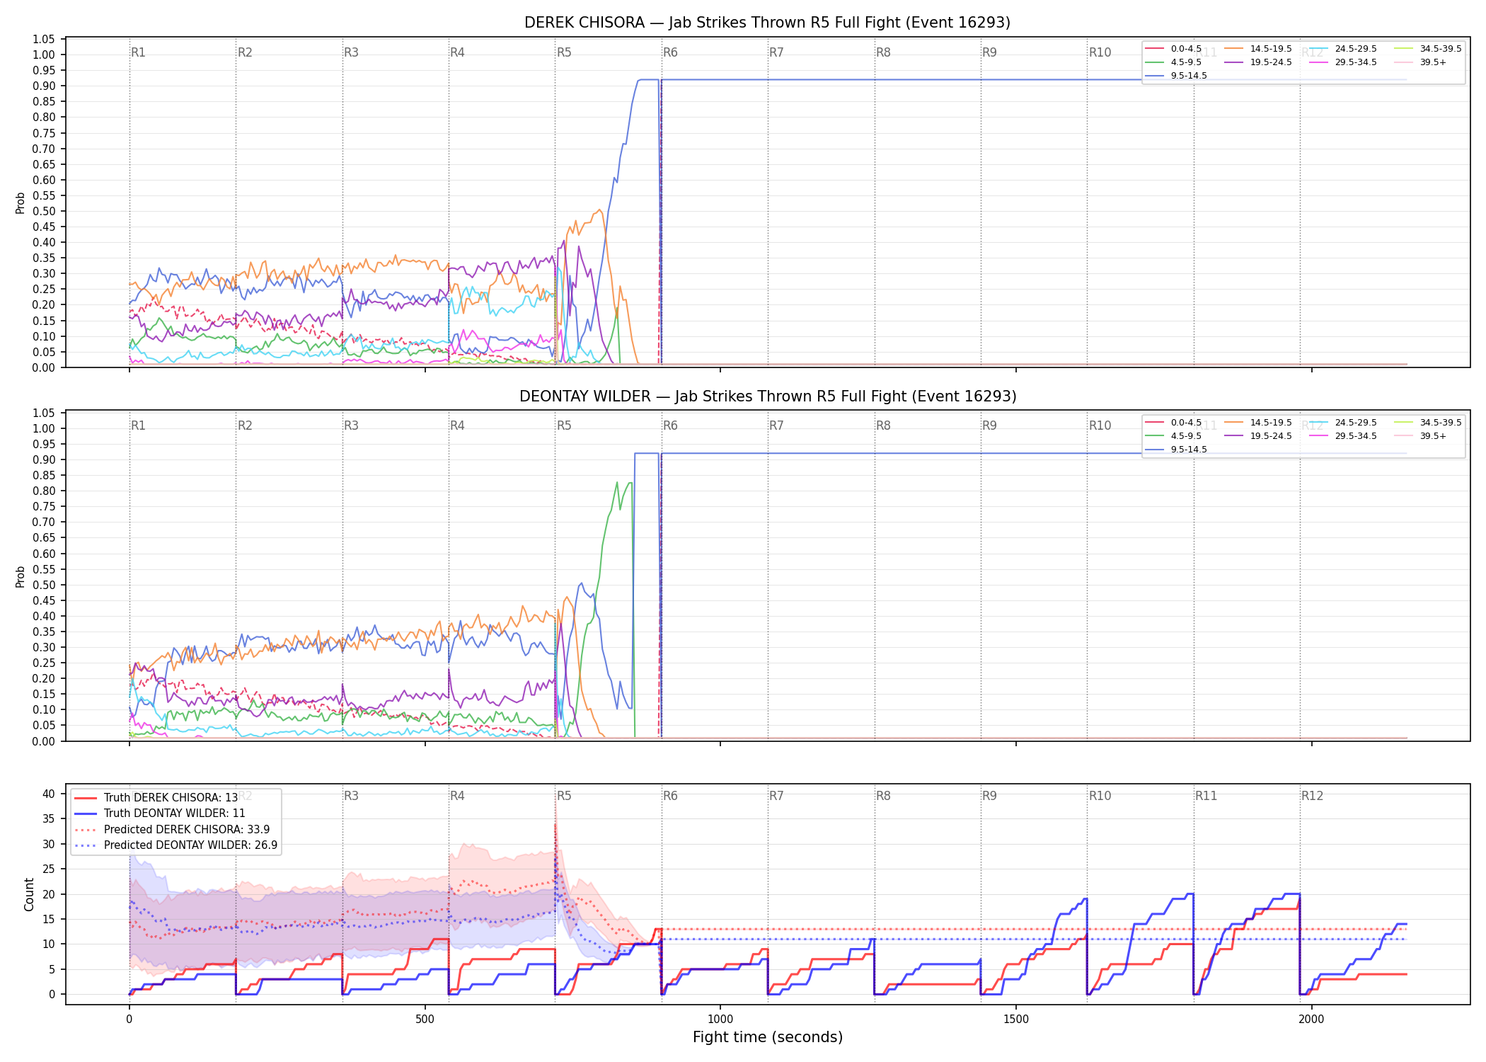Click the R7 round marker in count chart
Viewport: 1486px width, 1062px height.
[x=776, y=796]
